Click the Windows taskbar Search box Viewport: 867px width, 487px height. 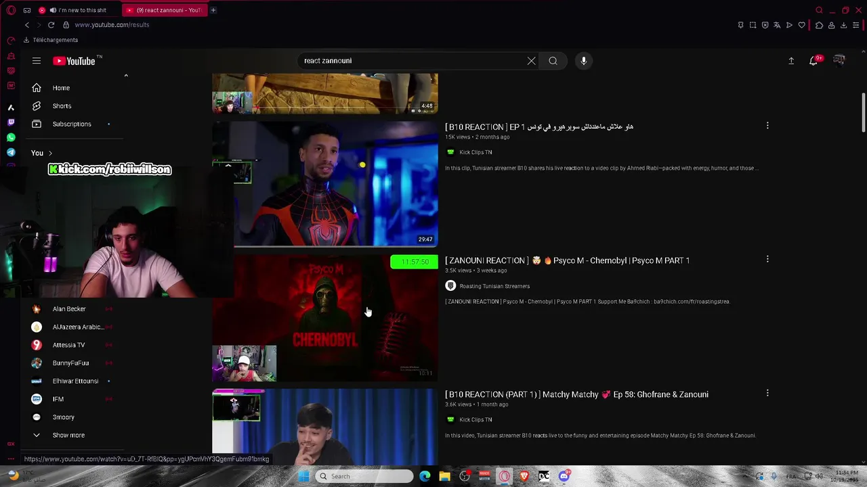364,476
